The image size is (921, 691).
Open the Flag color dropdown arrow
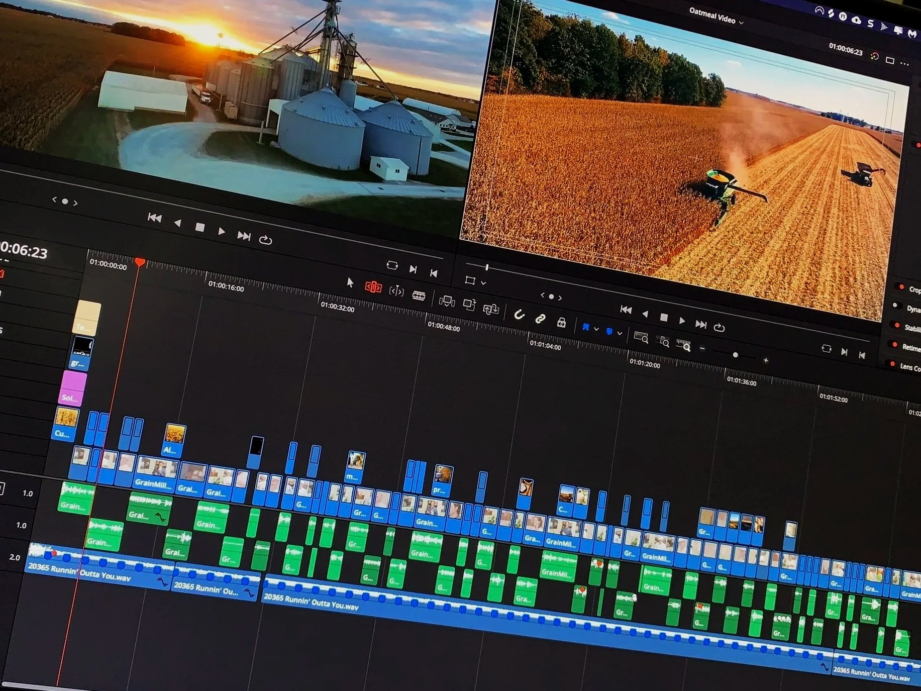click(x=596, y=329)
